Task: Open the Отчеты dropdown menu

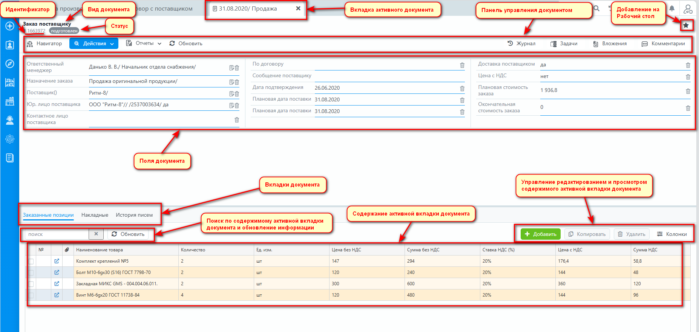Action: click(144, 43)
